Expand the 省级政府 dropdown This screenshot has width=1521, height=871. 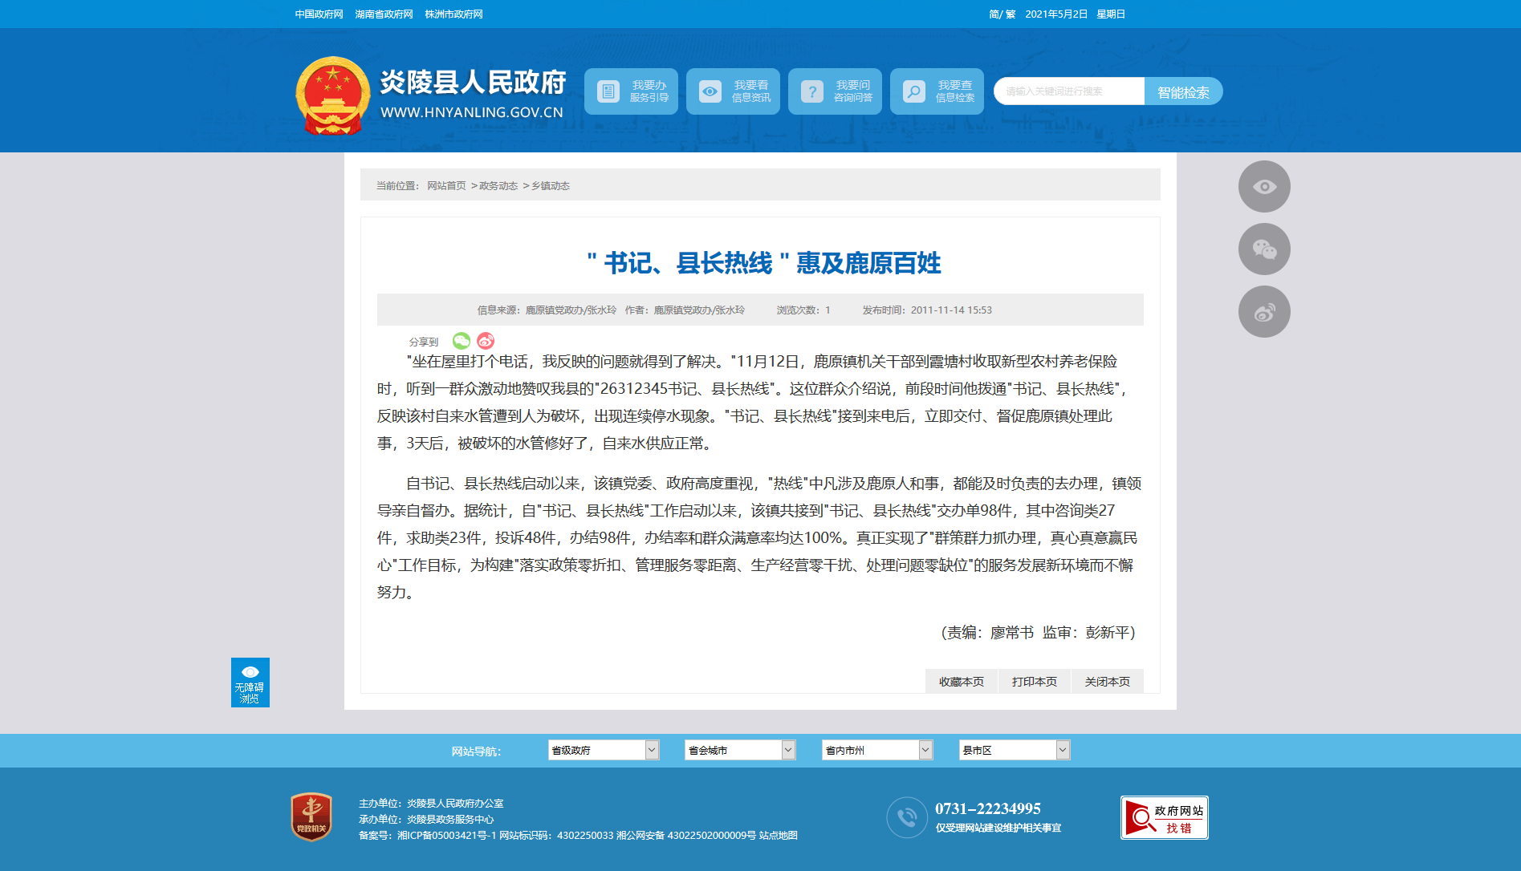point(603,750)
